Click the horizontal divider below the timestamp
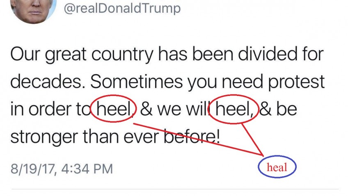Screen dimensions: 348x196 click(x=175, y=189)
